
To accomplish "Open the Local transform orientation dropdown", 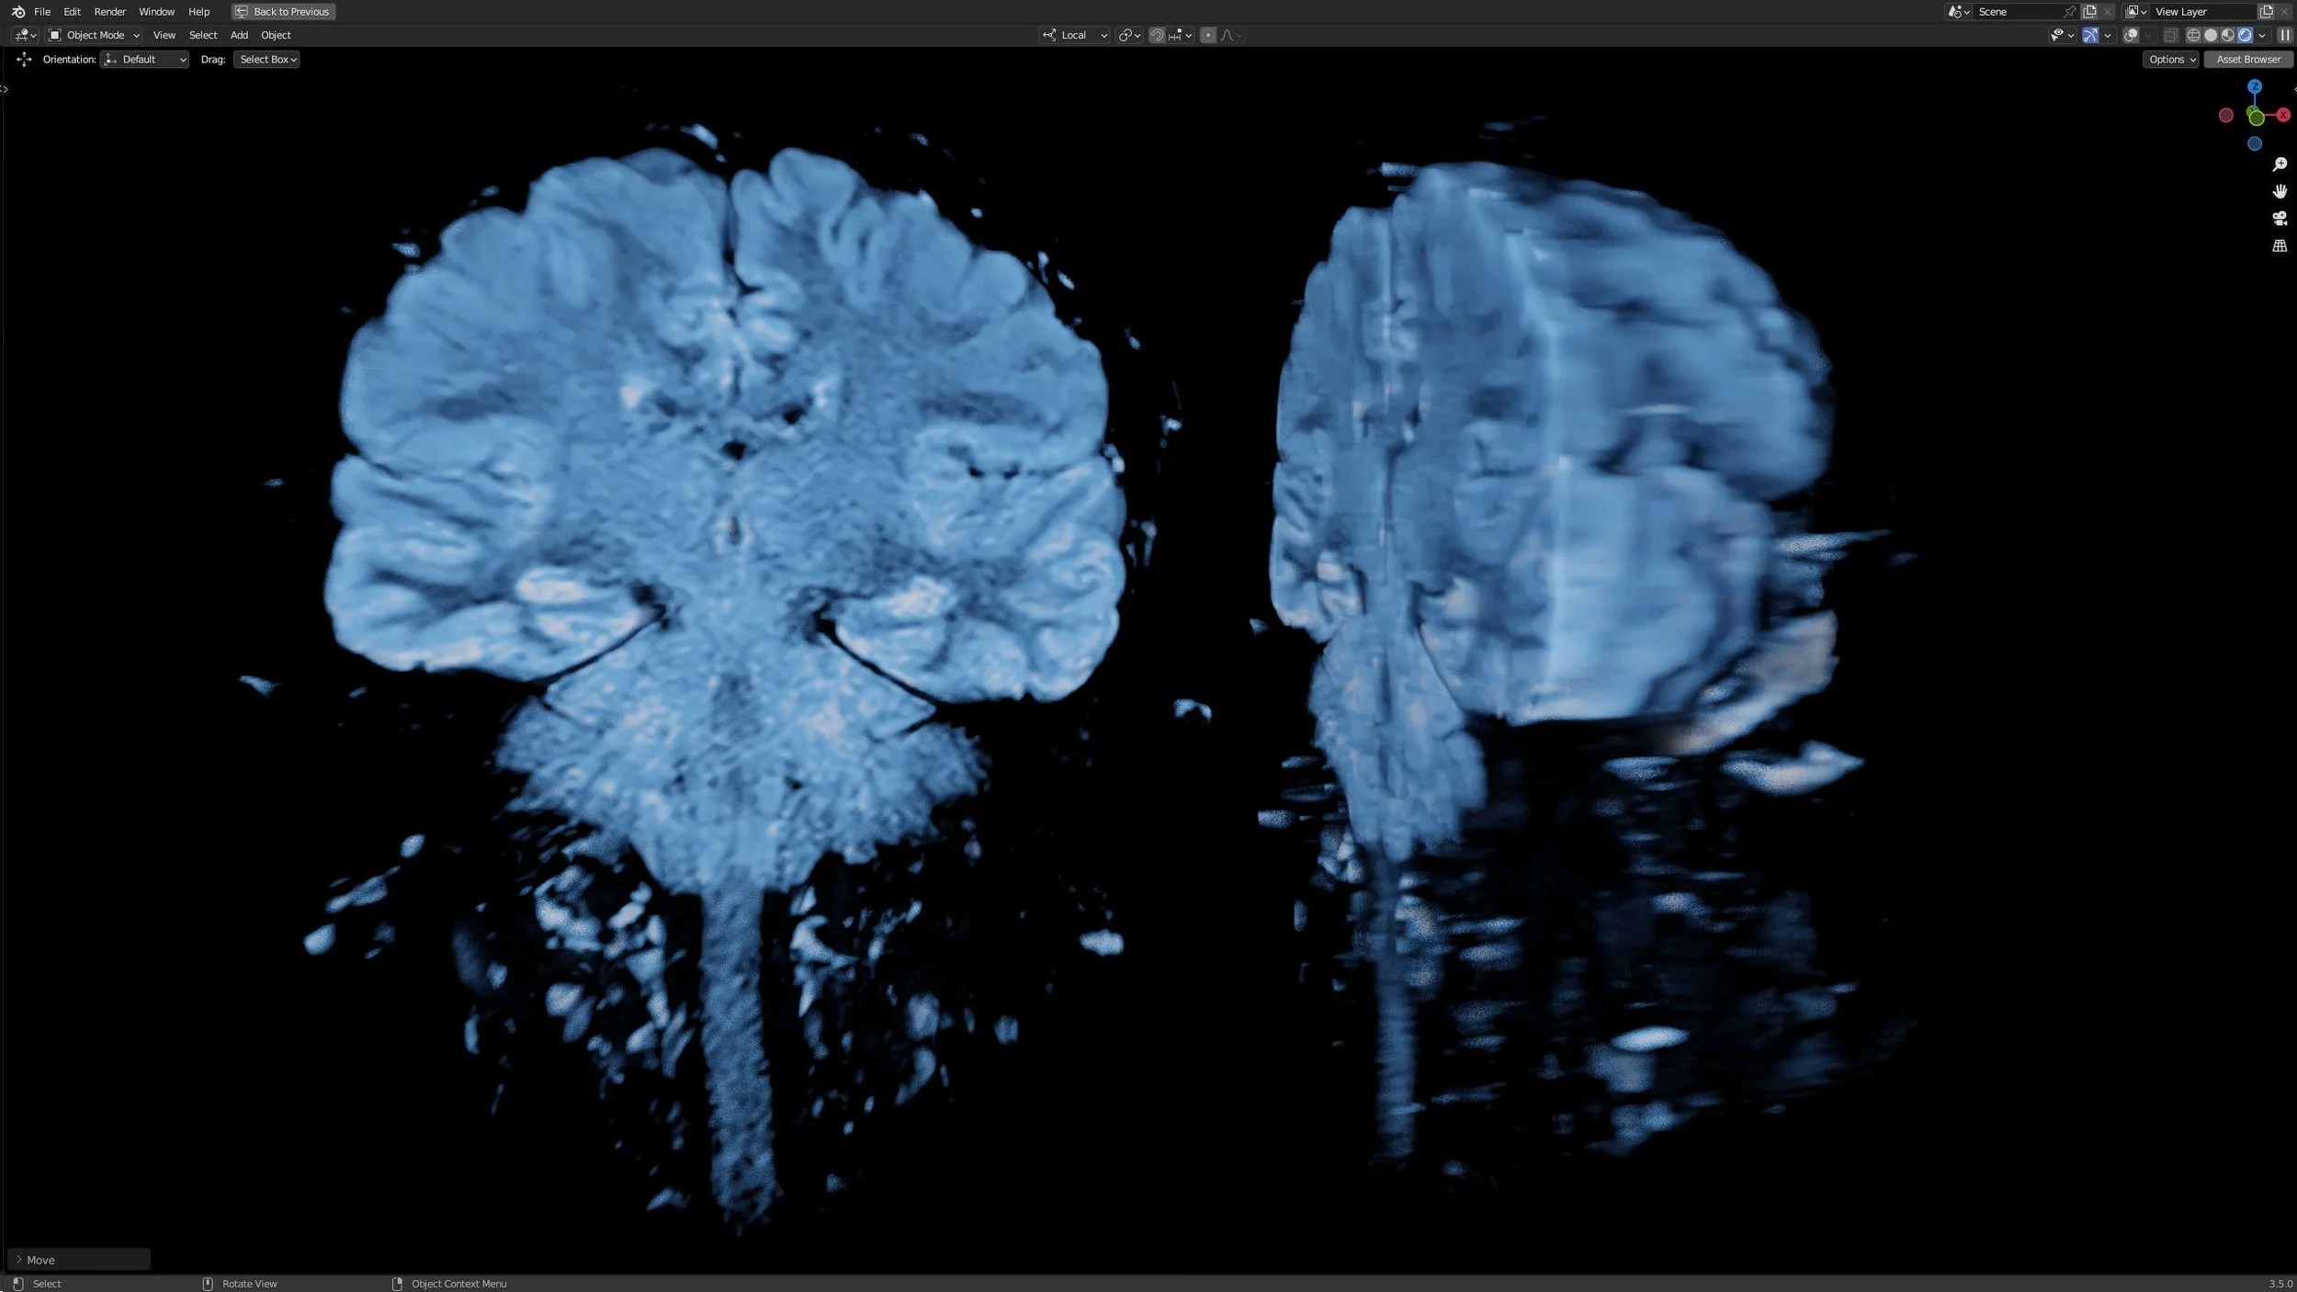I will click(1074, 35).
